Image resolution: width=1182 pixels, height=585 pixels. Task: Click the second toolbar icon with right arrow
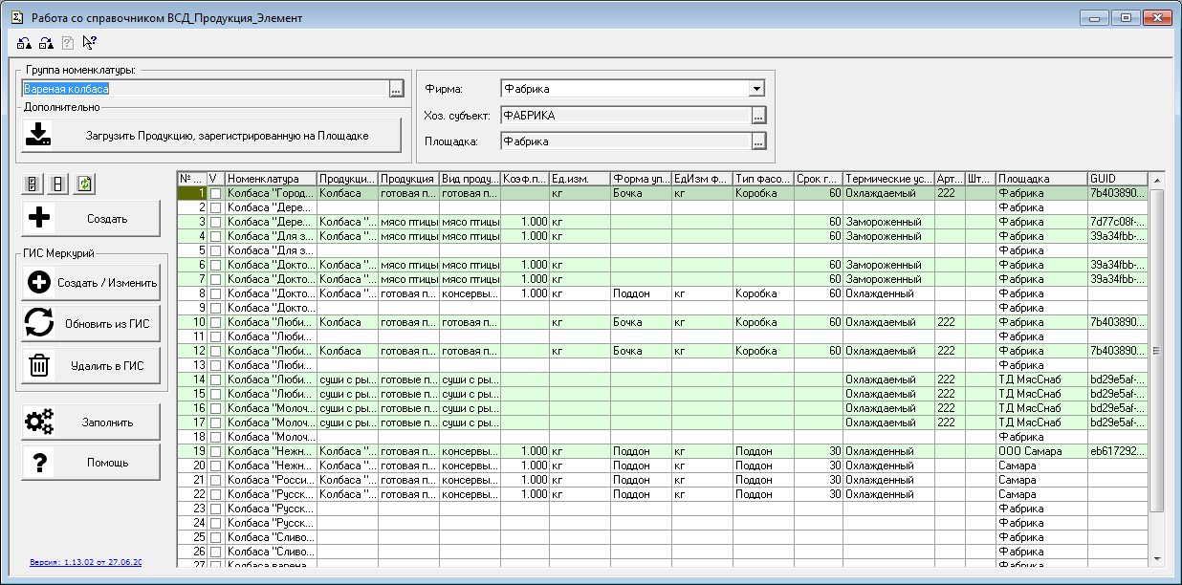point(47,42)
